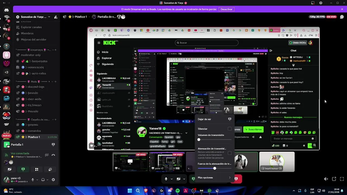Viewport: 347px width, 195px height.
Task: Open soundboard icon in voice panel
Action: click(50, 169)
